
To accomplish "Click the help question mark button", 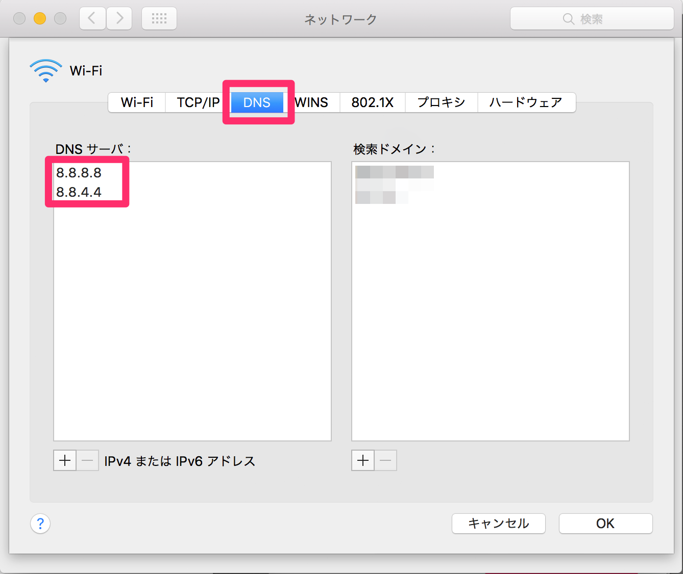I will point(40,524).
